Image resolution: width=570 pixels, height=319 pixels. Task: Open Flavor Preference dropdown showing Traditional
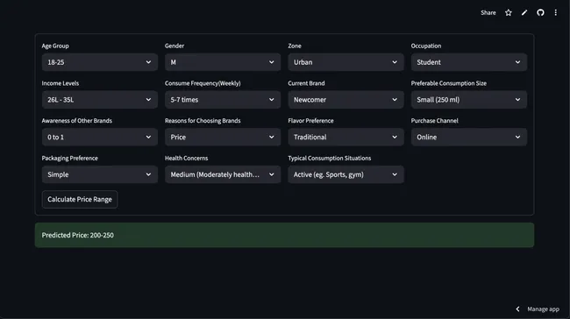tap(346, 137)
